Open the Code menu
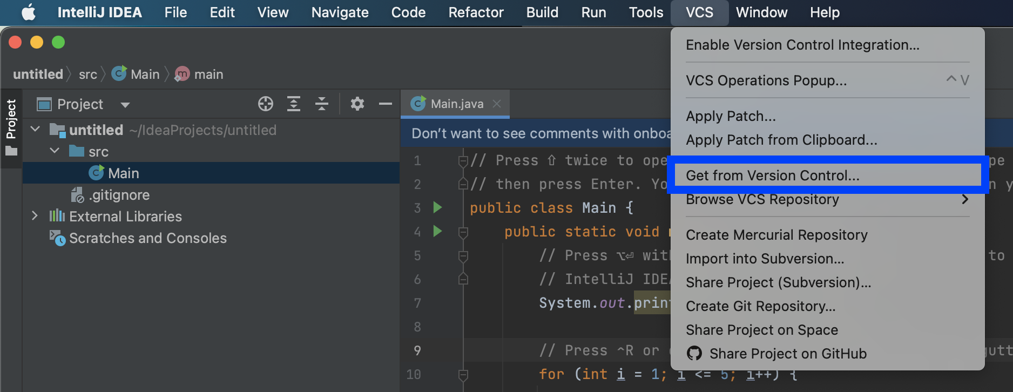 click(408, 12)
